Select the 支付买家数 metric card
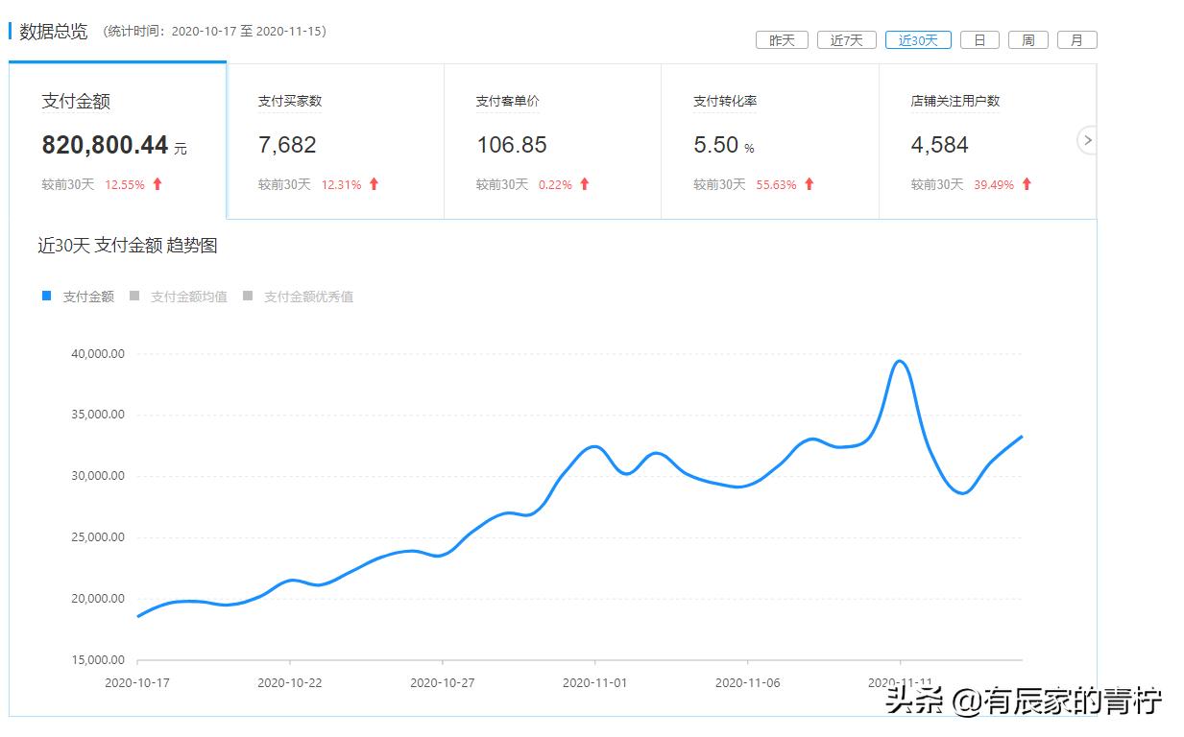1184x737 pixels. (x=336, y=139)
